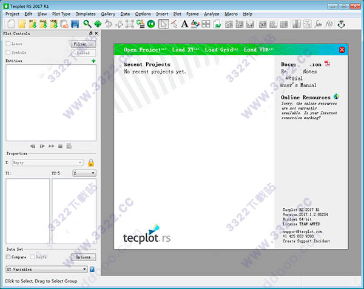
Task: Open the Gallery menu
Action: (108, 14)
